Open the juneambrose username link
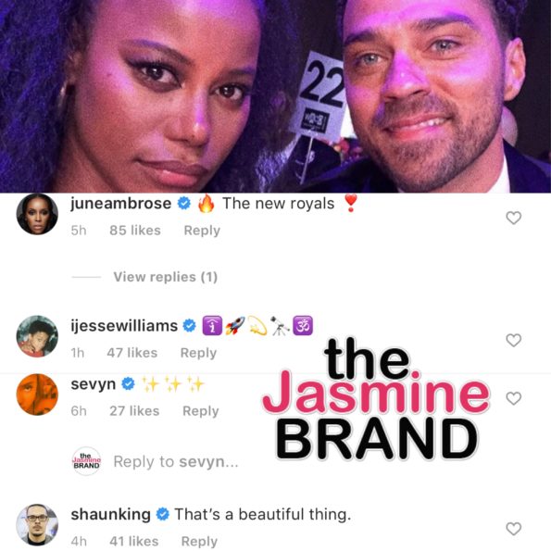The width and height of the screenshot is (551, 551). click(121, 204)
